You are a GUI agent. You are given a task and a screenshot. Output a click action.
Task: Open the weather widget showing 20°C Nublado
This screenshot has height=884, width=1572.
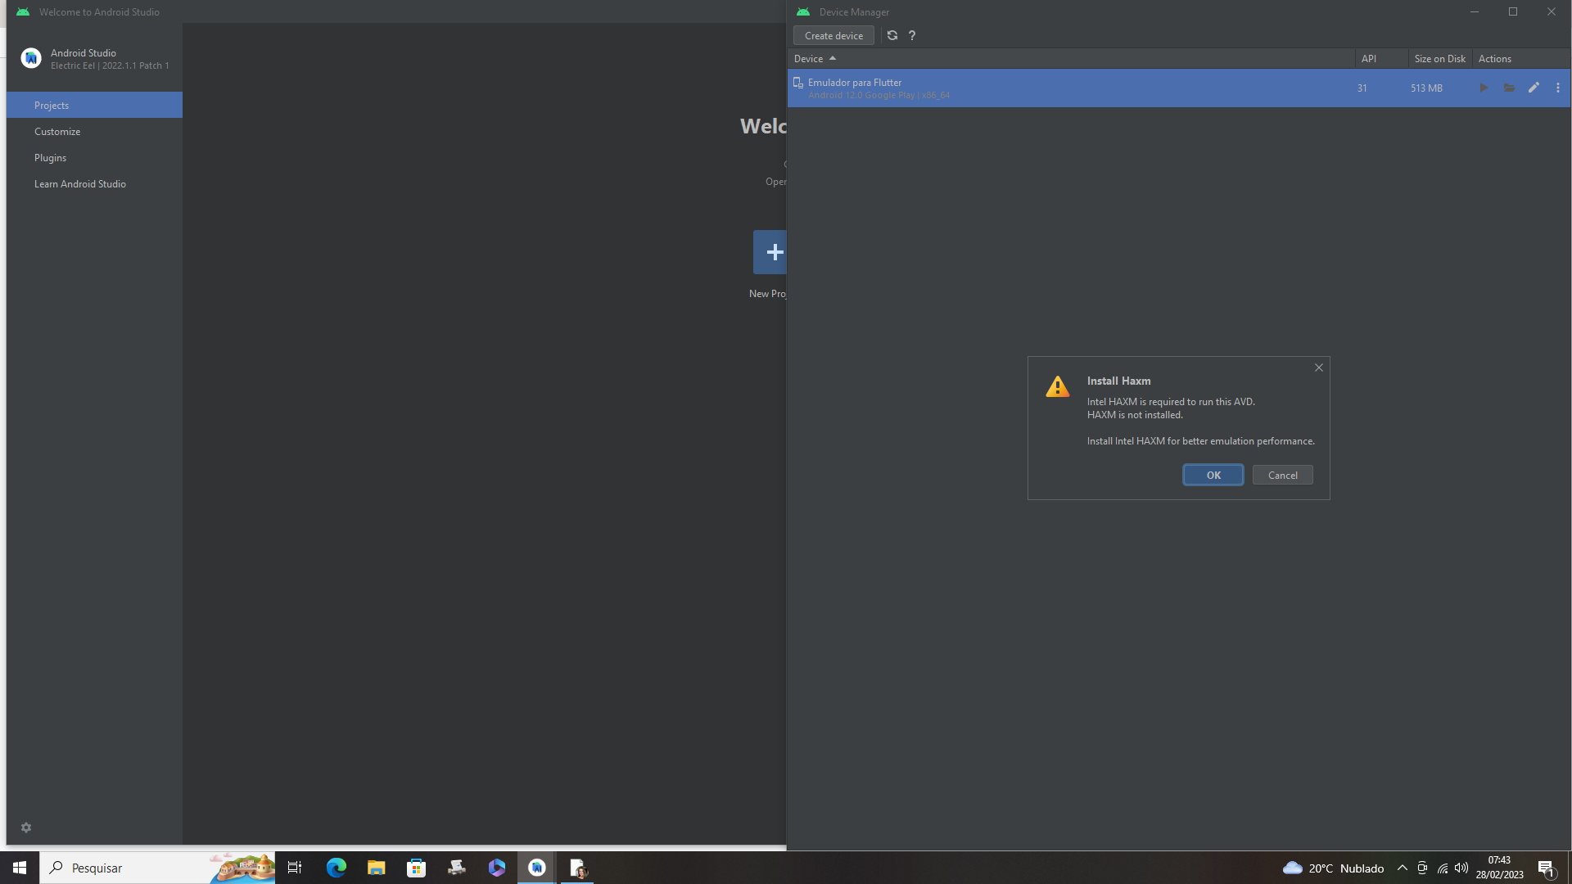[1333, 868]
